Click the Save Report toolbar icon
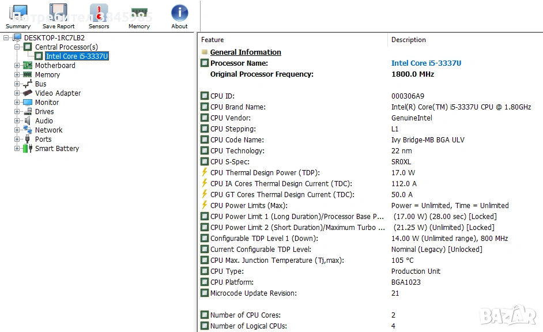The height and width of the screenshot is (332, 543). click(58, 16)
